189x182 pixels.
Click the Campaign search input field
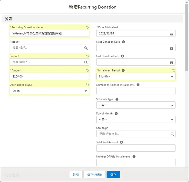133,134
